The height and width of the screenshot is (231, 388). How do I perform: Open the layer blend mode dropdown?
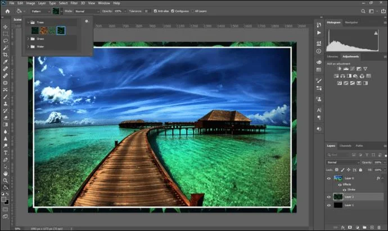[343, 162]
